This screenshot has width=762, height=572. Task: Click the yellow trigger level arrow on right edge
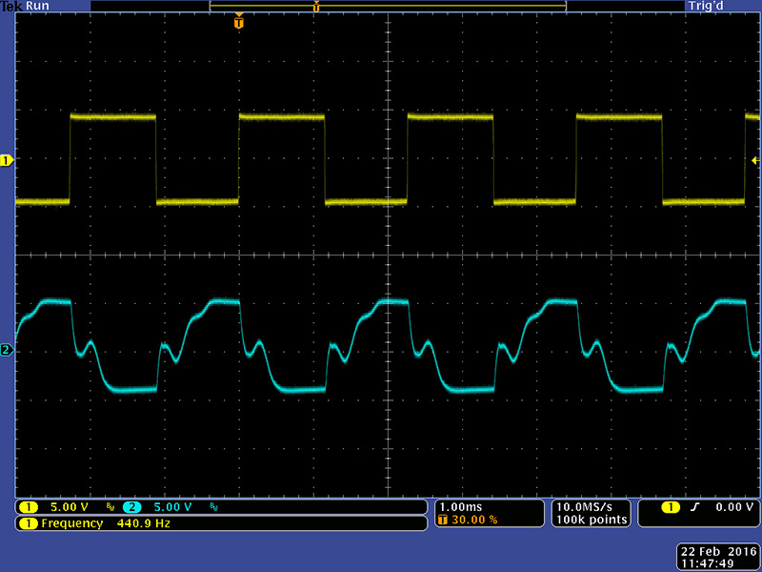click(x=754, y=159)
